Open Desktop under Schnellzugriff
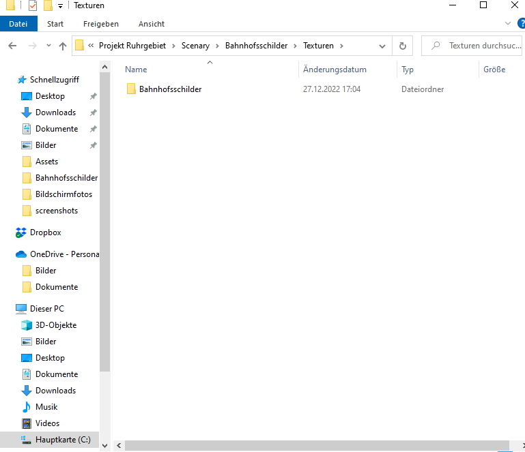Viewport: 525px width, 452px height. coord(50,96)
